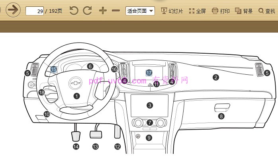
Task: Click marker 7 between the climate knobs
Action: tap(149, 123)
